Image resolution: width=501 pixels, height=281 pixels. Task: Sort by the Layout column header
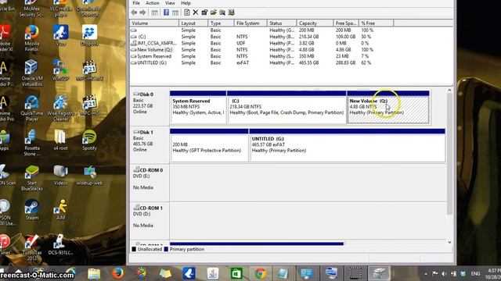click(193, 23)
